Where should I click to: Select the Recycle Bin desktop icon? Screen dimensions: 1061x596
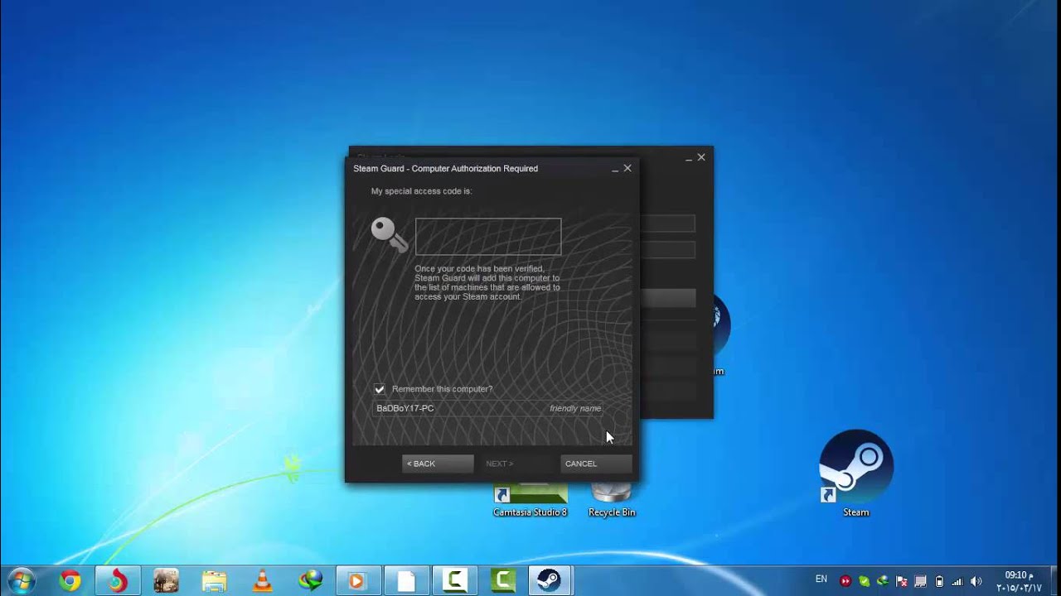(x=612, y=501)
